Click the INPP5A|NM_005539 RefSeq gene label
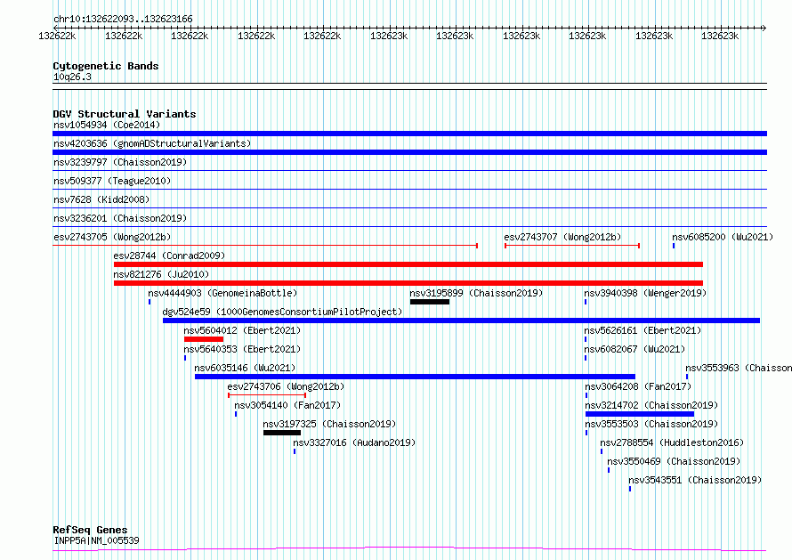 (96, 540)
